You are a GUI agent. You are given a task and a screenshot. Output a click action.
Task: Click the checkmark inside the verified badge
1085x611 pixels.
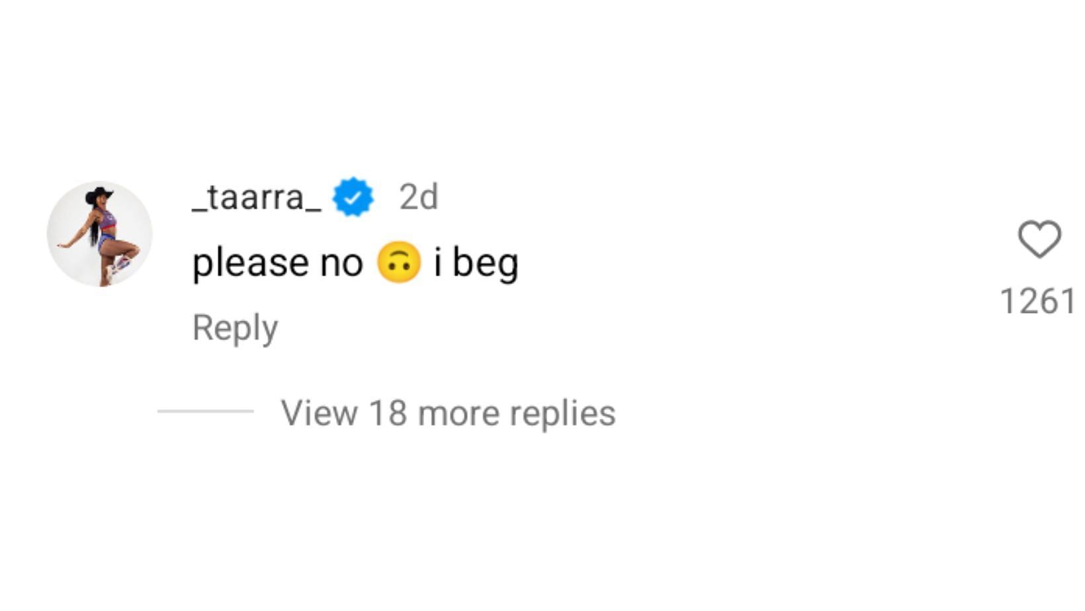[x=353, y=197]
